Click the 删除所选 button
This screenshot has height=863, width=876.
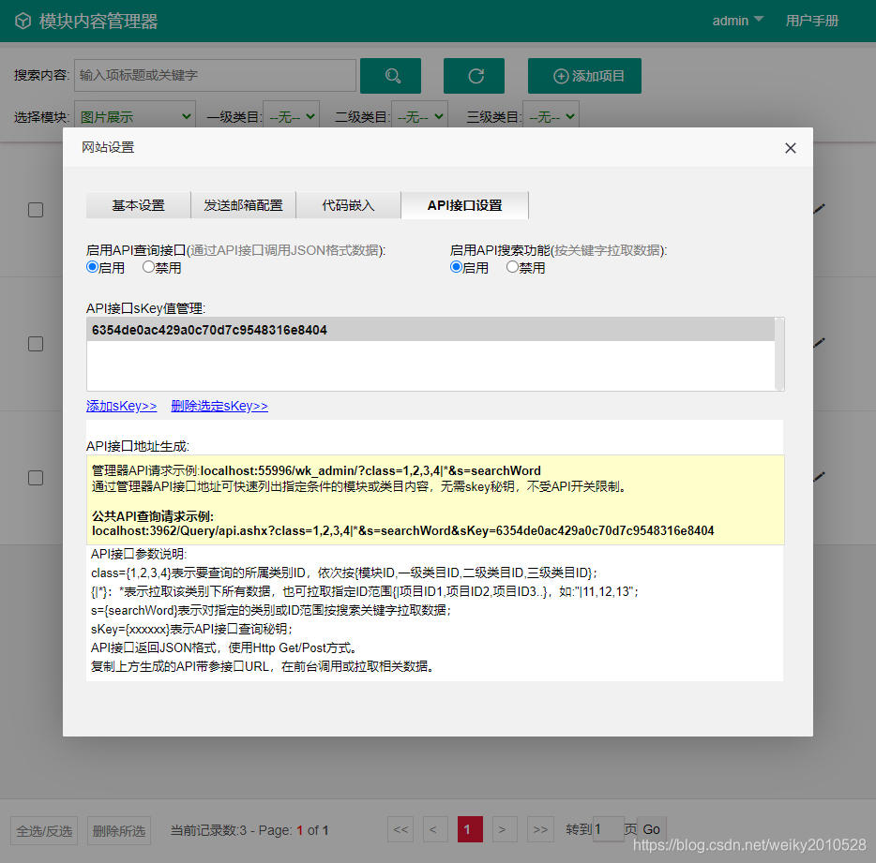[x=119, y=830]
